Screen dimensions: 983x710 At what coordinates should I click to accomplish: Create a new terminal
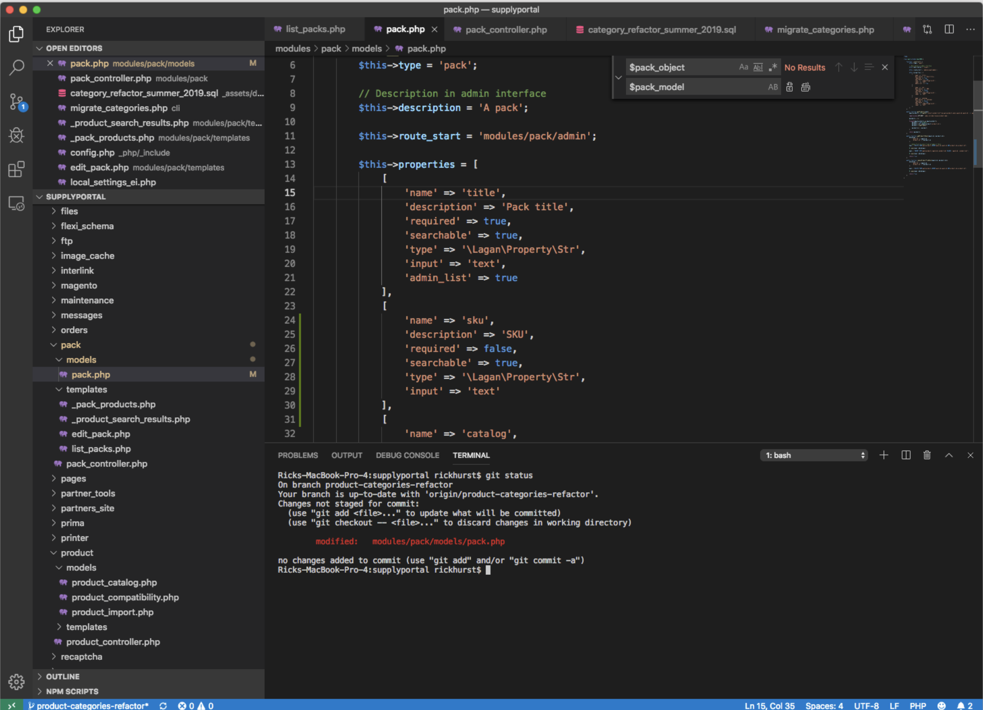[x=884, y=455]
